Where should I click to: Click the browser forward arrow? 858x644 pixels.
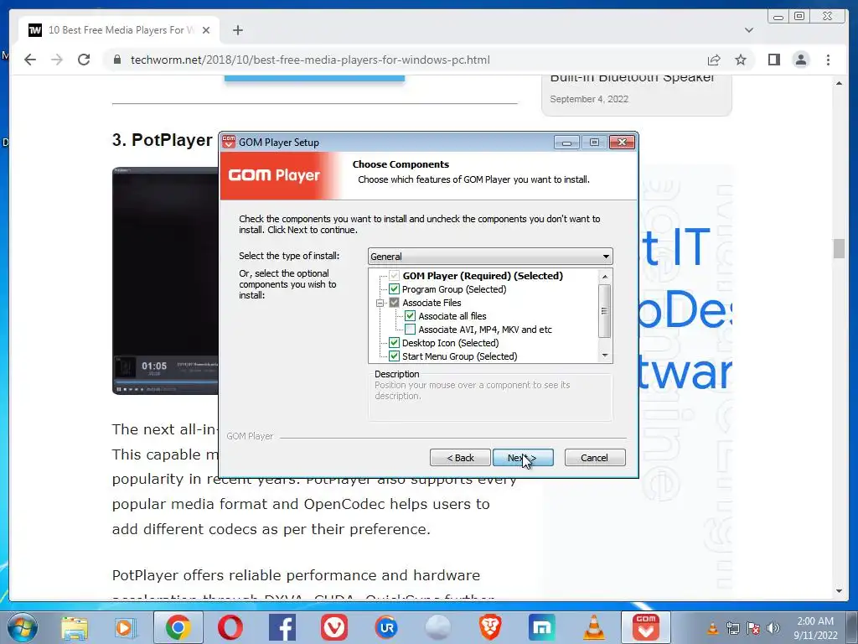(57, 60)
